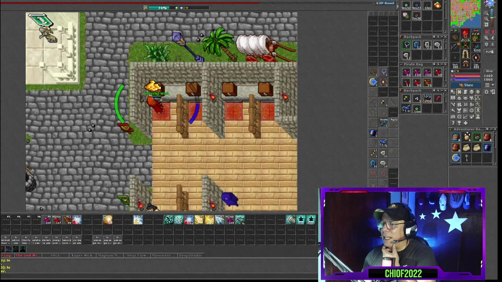Screen dimensions: 502x282
Task: Click the colorful backpack in Adventurer Bag
Action: (x=455, y=137)
